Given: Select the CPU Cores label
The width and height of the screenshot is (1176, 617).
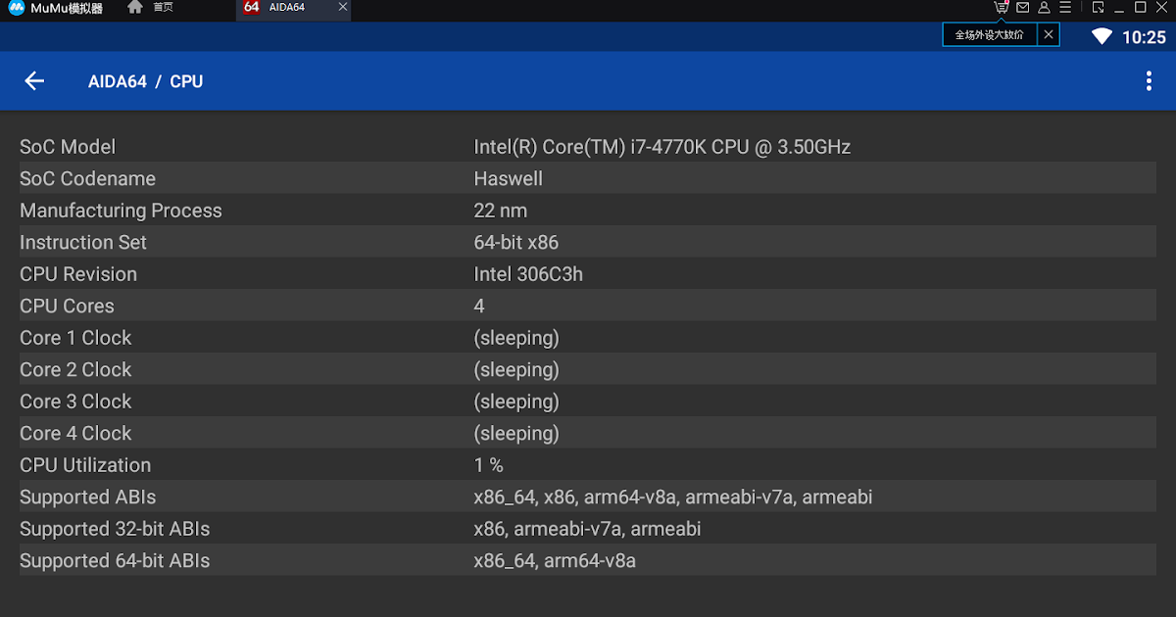Looking at the screenshot, I should 67,307.
